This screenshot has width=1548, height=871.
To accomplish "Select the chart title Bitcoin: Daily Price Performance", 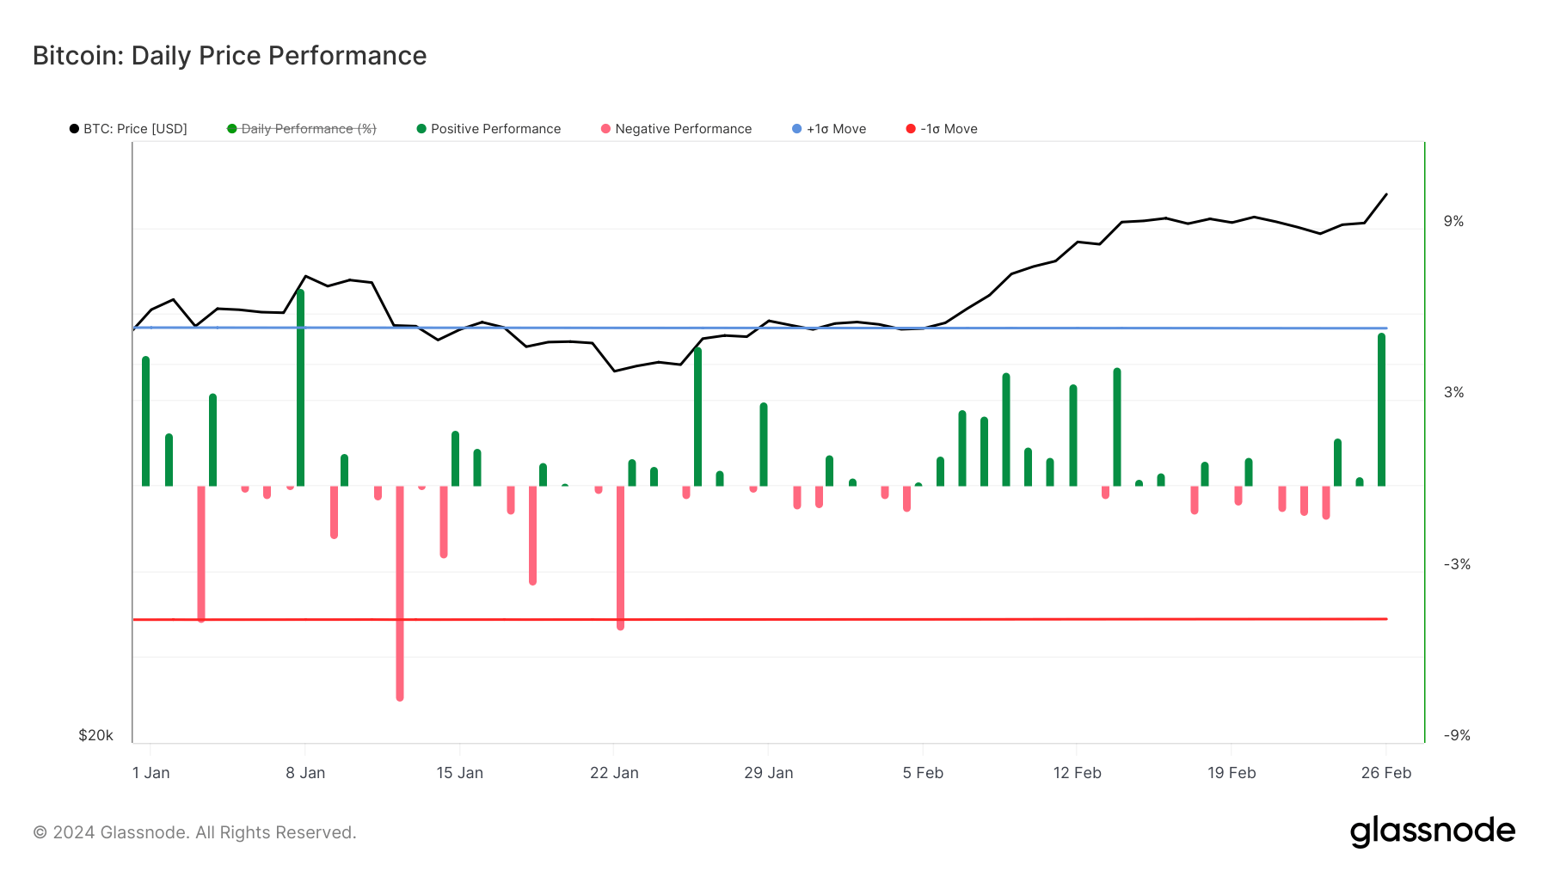I will point(229,55).
